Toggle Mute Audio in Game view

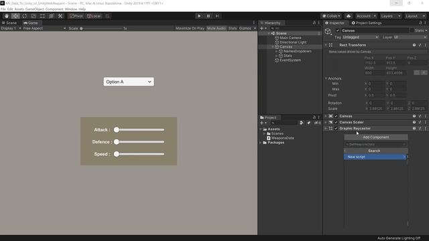click(217, 28)
